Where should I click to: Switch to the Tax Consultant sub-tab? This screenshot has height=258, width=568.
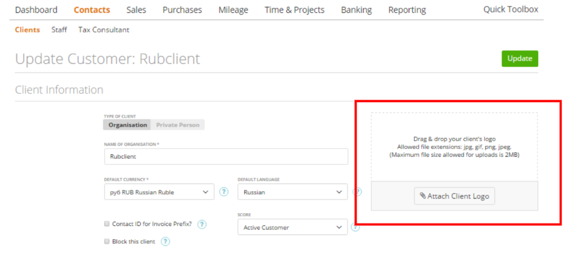click(x=103, y=30)
